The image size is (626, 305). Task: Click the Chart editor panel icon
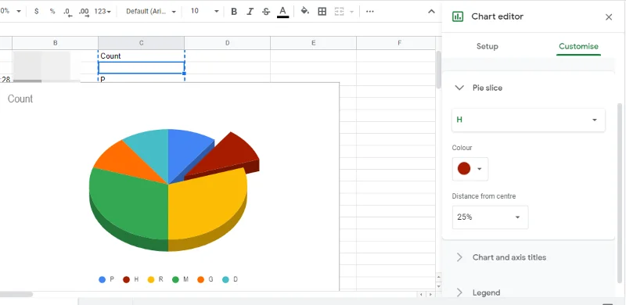(x=458, y=16)
